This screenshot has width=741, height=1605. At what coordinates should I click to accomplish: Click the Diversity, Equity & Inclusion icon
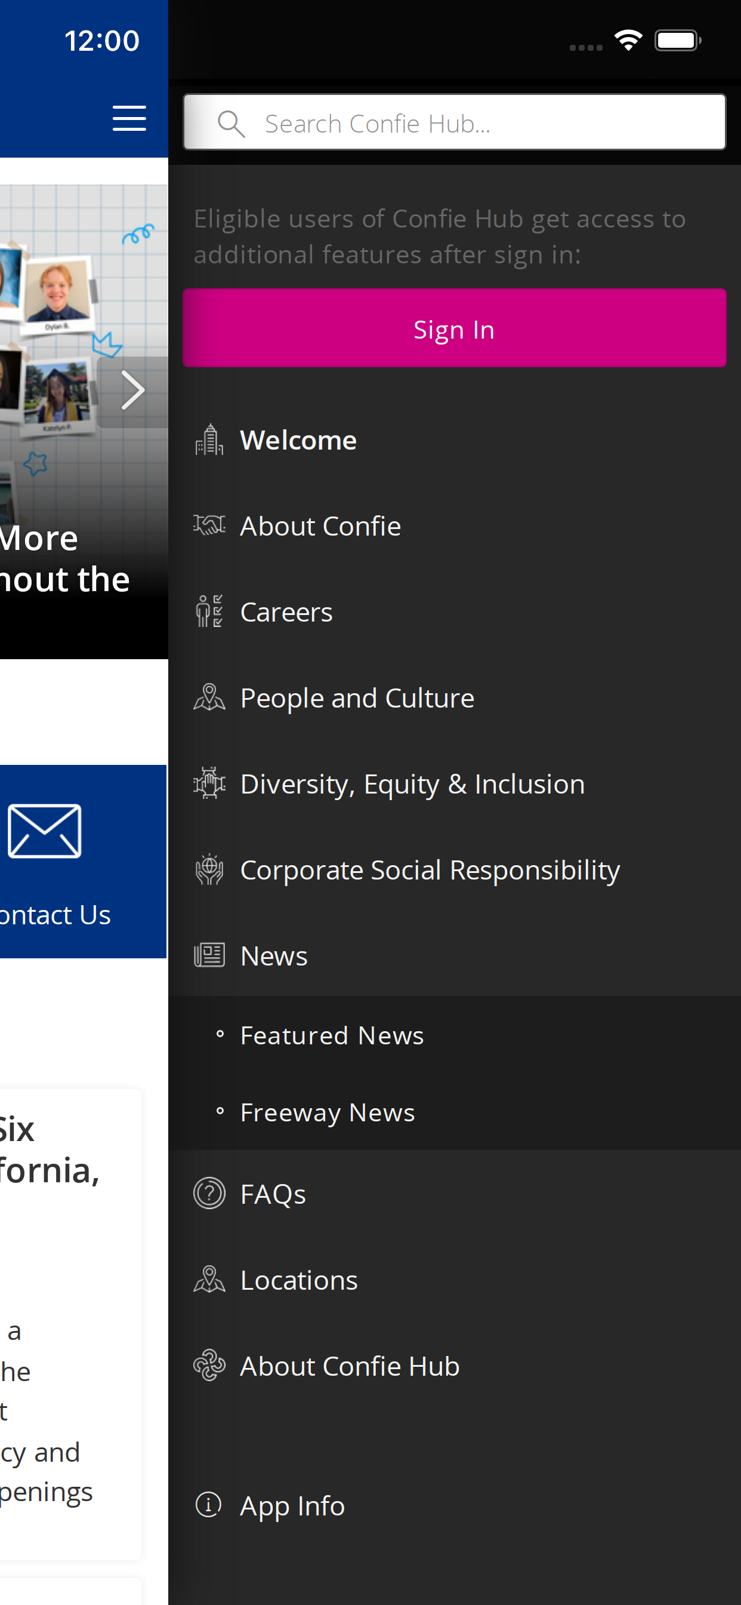[x=209, y=783]
